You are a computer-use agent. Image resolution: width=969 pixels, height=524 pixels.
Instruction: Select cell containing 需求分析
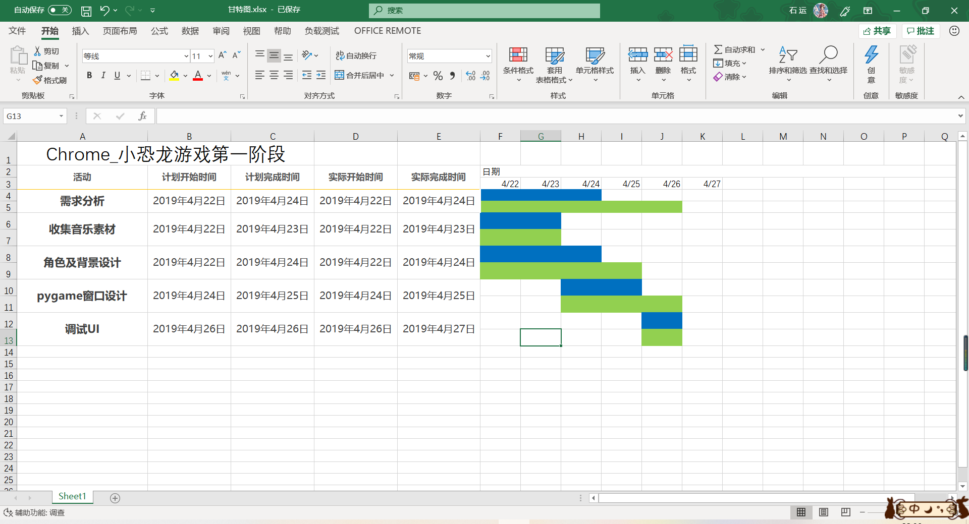point(82,201)
